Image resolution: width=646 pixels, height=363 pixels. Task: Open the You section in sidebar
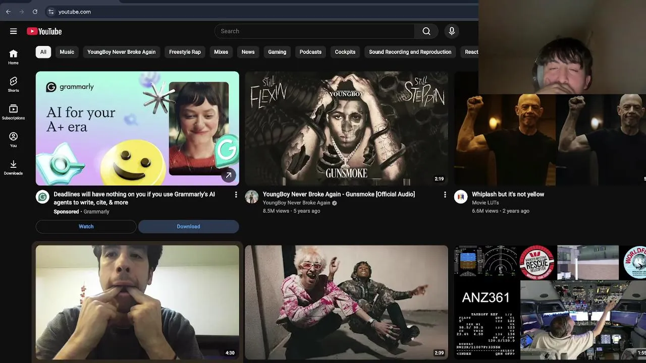pos(13,140)
